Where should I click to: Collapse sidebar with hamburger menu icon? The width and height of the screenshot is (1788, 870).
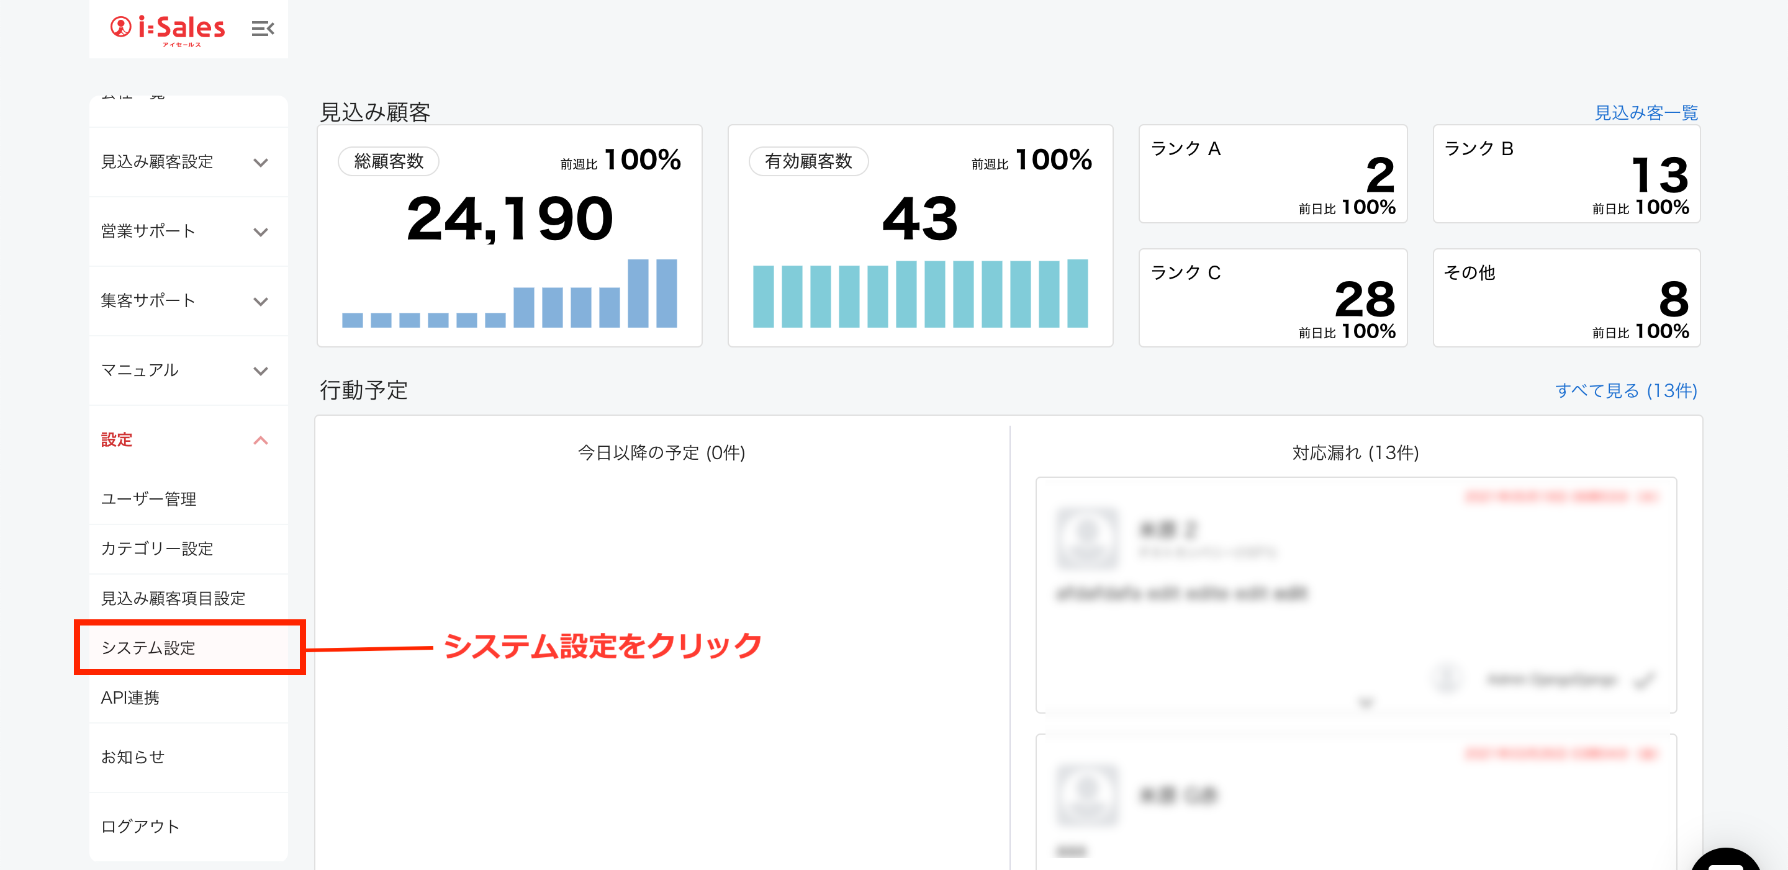pyautogui.click(x=263, y=29)
